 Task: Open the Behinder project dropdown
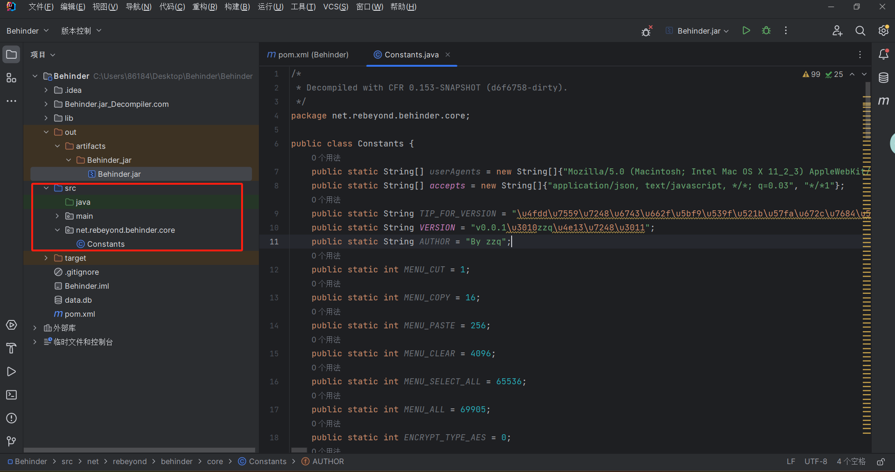coord(28,31)
